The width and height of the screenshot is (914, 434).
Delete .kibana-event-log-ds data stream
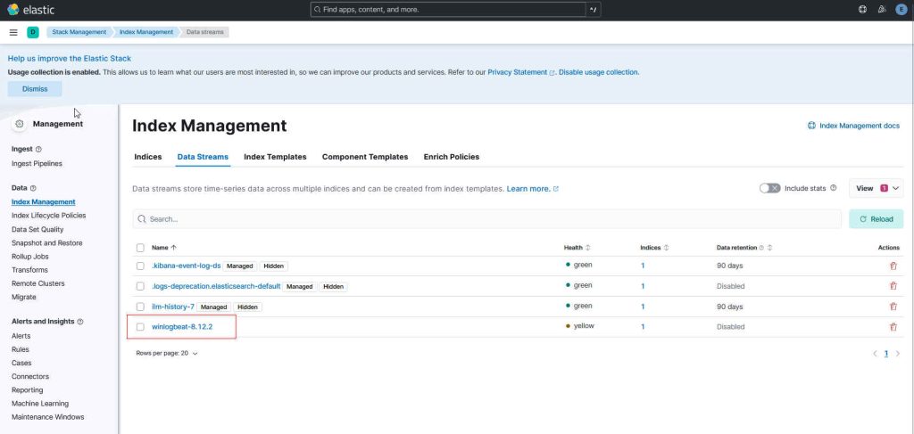pyautogui.click(x=893, y=266)
